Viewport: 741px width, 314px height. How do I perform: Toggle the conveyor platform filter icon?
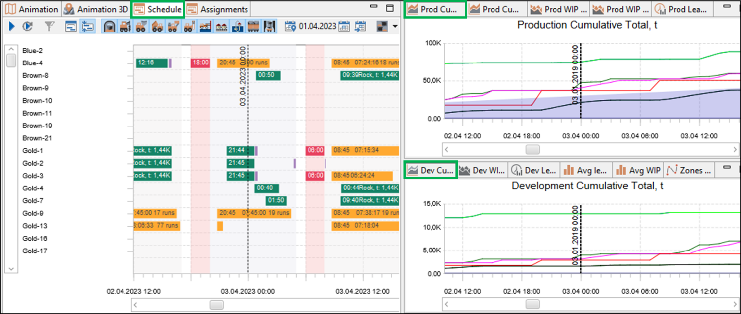[x=206, y=26]
